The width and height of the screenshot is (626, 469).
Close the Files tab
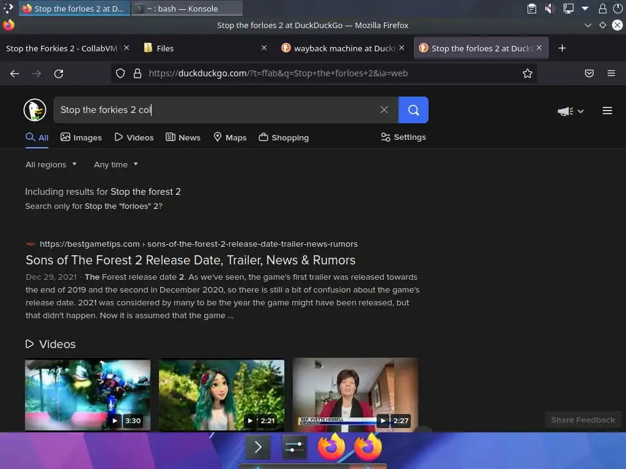[x=264, y=48]
